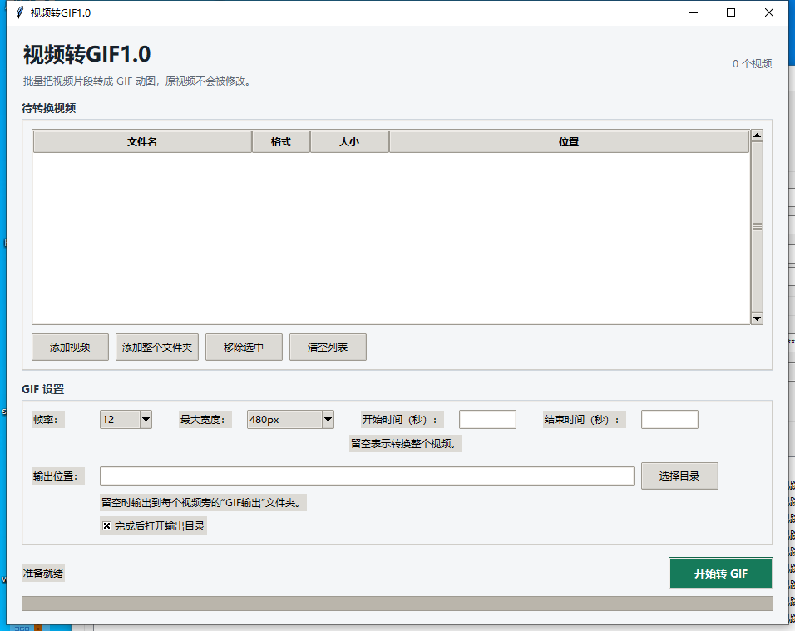Close the 视频转GIF1.0 window
The width and height of the screenshot is (795, 631).
click(769, 12)
